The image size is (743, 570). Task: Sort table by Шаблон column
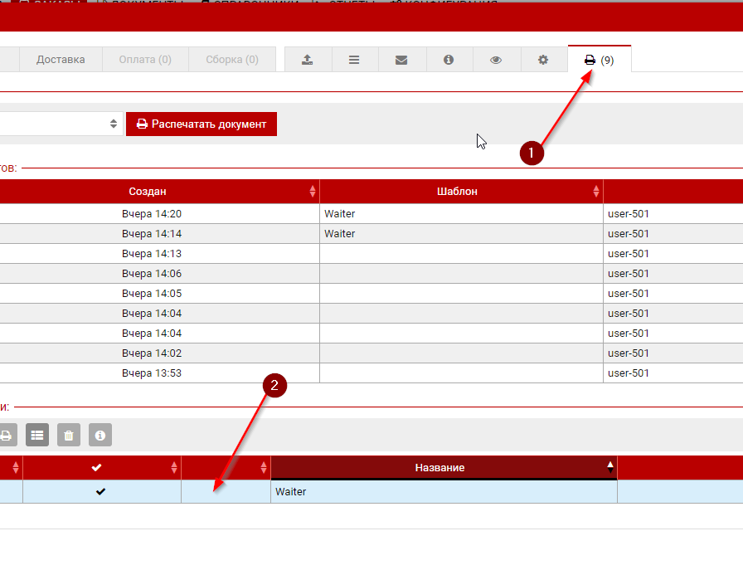[458, 192]
